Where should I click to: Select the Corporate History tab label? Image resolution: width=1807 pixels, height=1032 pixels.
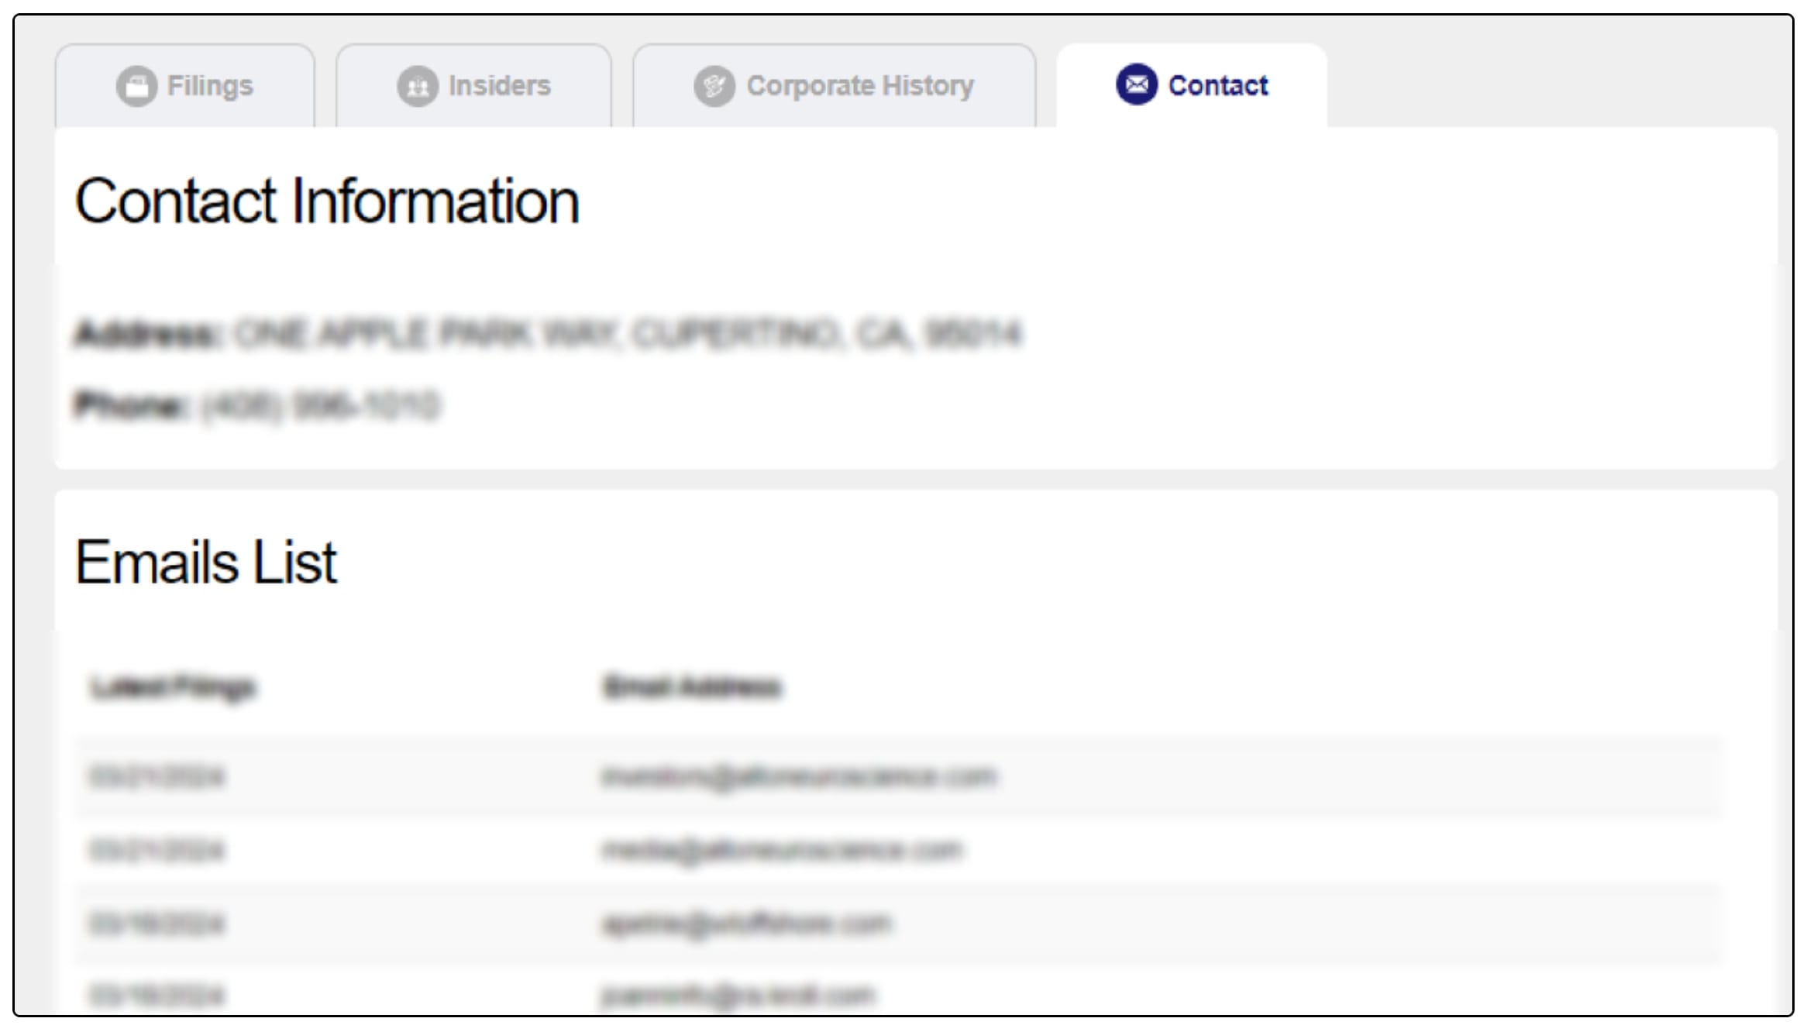click(x=859, y=86)
